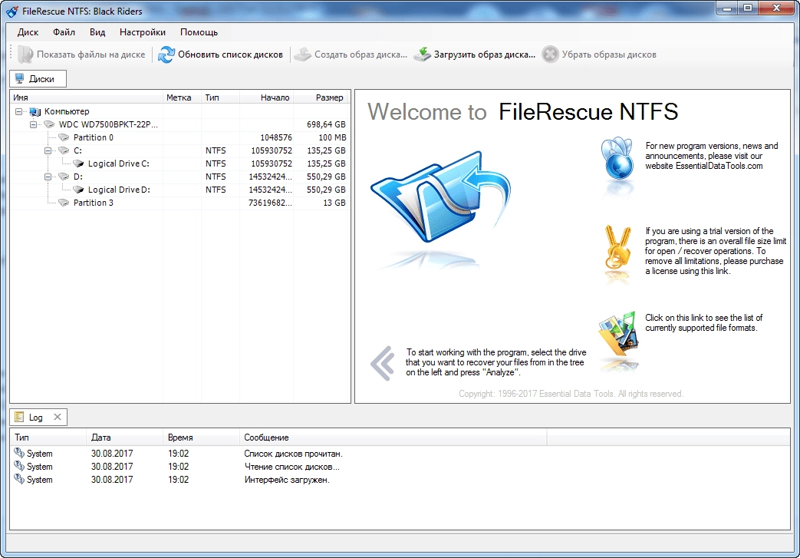This screenshot has width=800, height=558.
Task: Click the Создать образ диска icon
Action: coord(302,54)
